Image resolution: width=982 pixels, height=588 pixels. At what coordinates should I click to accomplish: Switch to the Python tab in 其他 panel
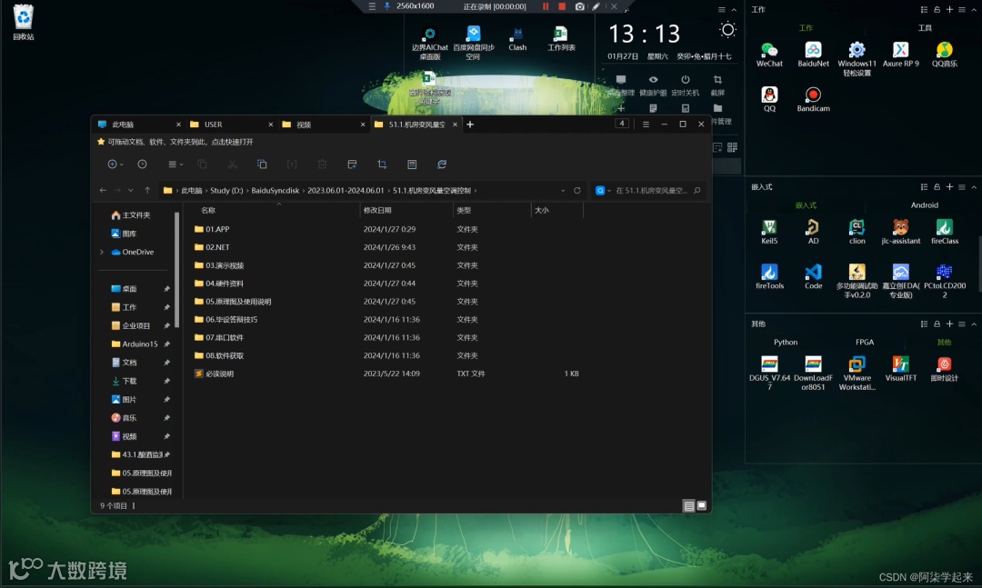point(786,343)
